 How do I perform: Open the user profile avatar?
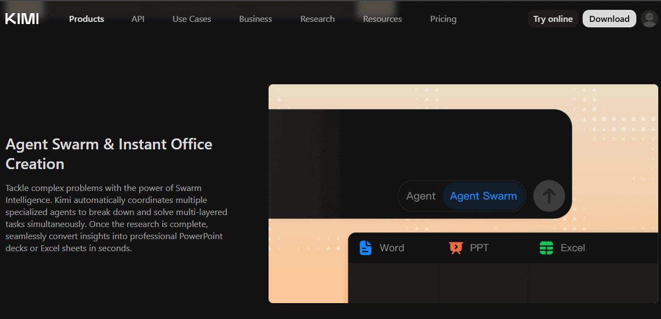(649, 19)
